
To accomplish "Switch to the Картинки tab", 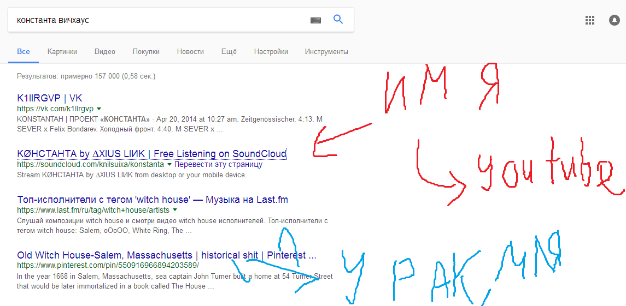I will click(x=62, y=51).
